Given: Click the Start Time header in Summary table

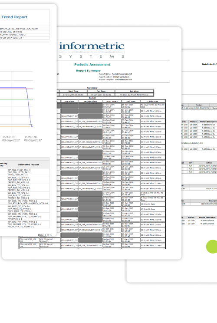Looking at the screenshot, I should tap(73, 91).
